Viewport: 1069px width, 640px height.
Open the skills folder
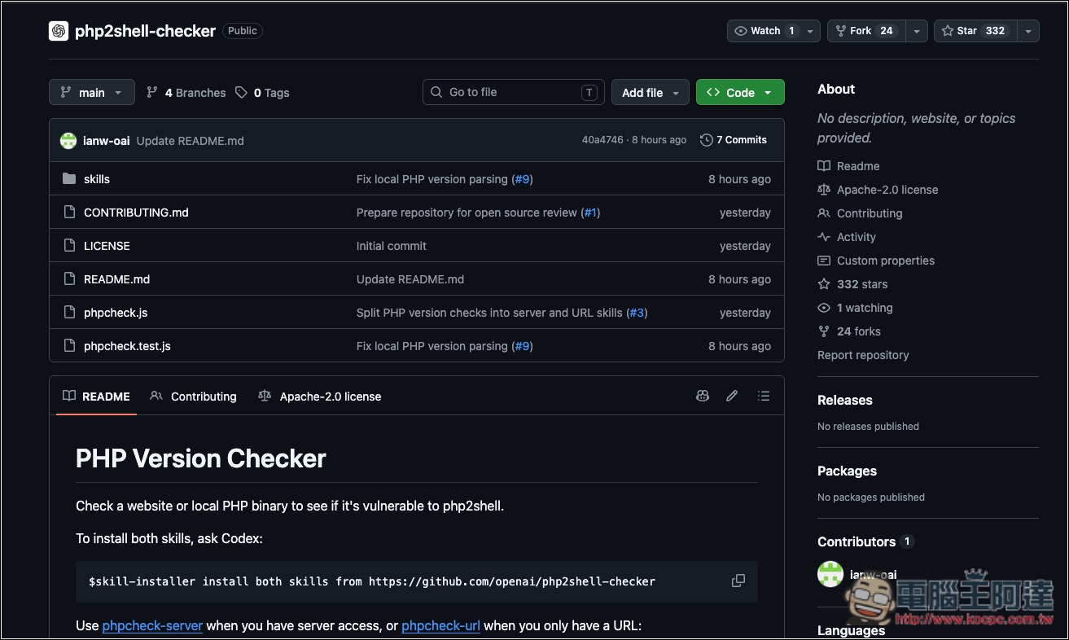point(97,179)
